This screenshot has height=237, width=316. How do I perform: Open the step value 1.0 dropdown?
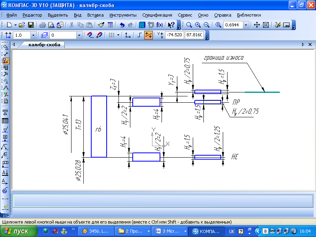pyautogui.click(x=33, y=35)
